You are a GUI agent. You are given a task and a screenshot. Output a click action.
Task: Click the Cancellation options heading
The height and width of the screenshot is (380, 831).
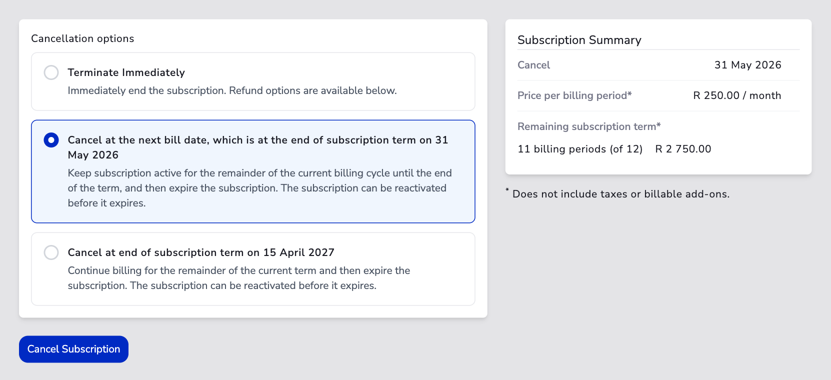(82, 38)
